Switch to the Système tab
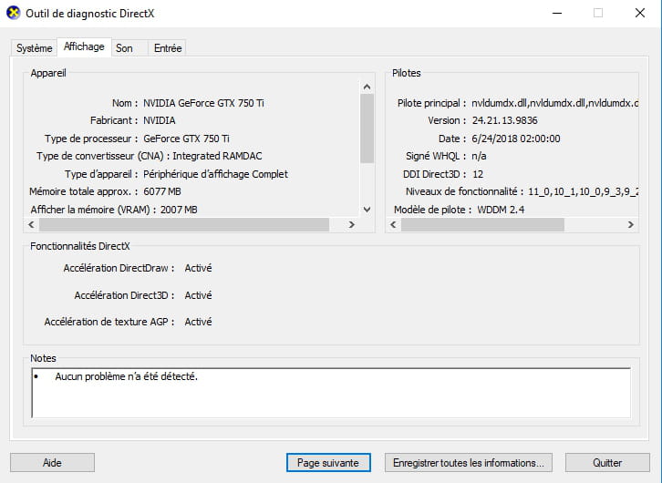 pyautogui.click(x=35, y=48)
